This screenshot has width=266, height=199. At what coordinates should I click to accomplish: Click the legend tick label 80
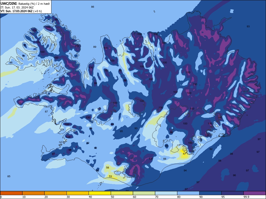point(179,197)
